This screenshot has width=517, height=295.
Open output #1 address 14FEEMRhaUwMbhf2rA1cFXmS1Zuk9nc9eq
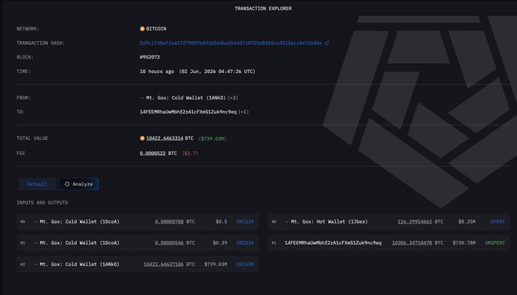click(x=333, y=243)
